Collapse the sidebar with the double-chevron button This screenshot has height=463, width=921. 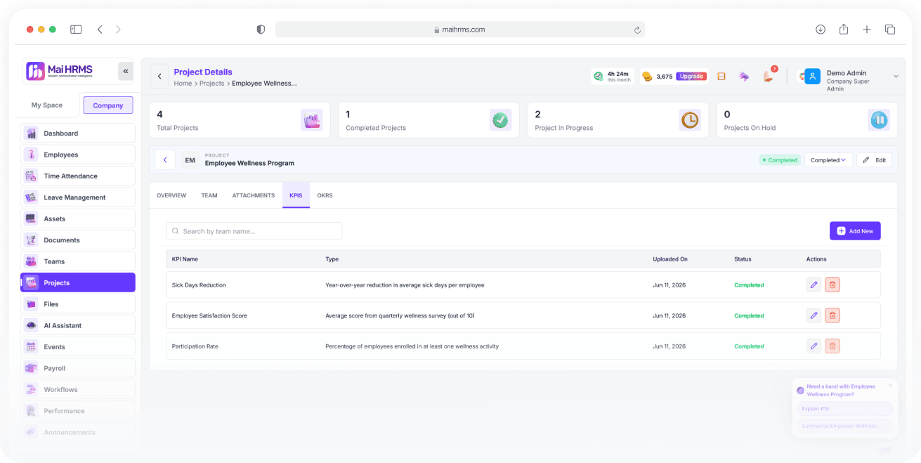[126, 71]
